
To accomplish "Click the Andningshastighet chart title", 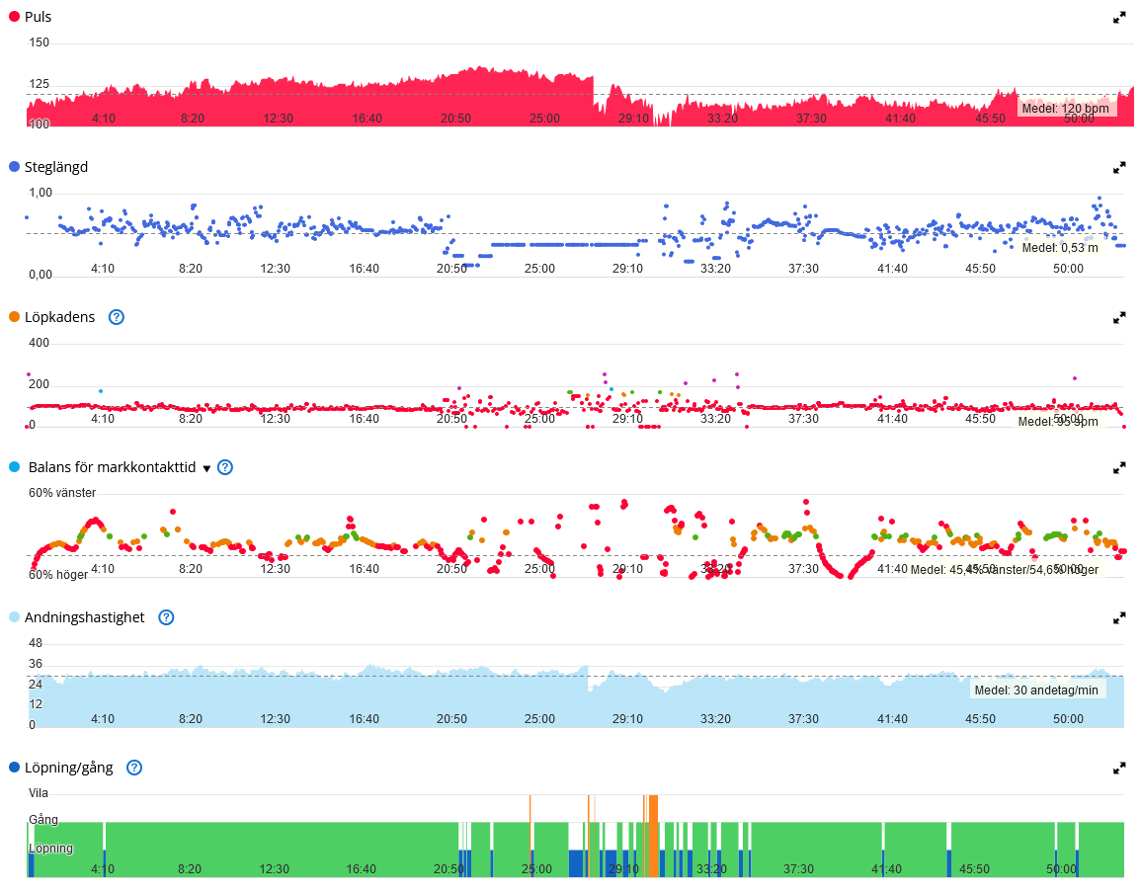I will (84, 617).
